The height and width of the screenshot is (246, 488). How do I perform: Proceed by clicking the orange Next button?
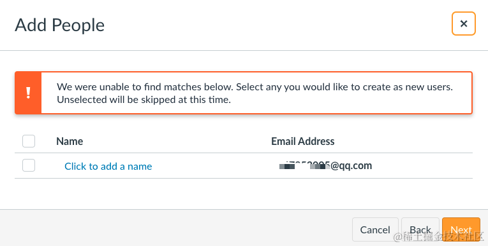tap(461, 229)
